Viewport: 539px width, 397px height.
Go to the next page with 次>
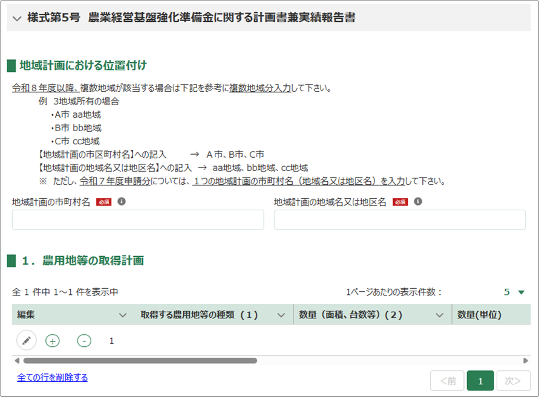pyautogui.click(x=513, y=381)
